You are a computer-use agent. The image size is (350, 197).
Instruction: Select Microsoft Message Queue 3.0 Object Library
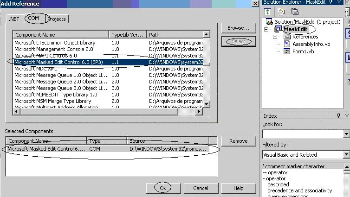pyautogui.click(x=108, y=88)
